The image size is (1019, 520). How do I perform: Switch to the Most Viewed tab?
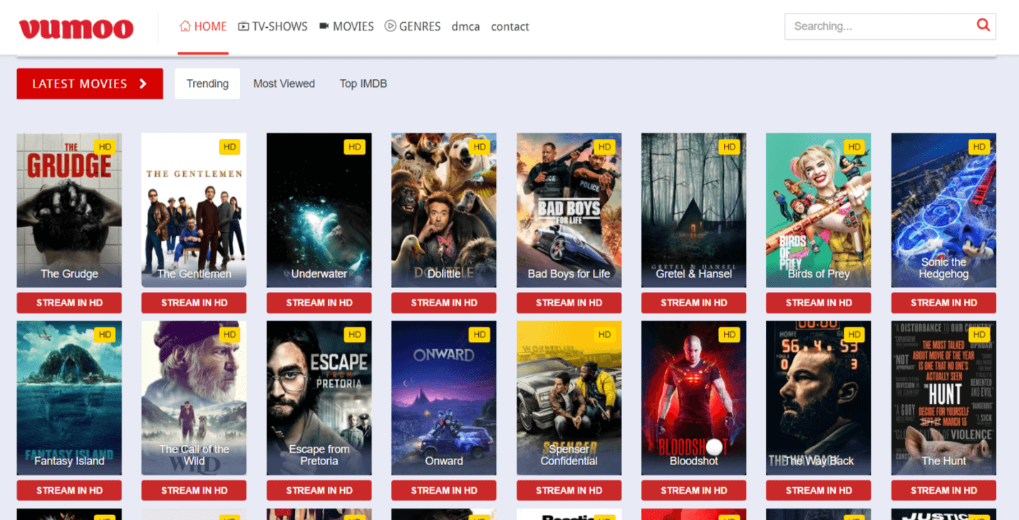284,83
